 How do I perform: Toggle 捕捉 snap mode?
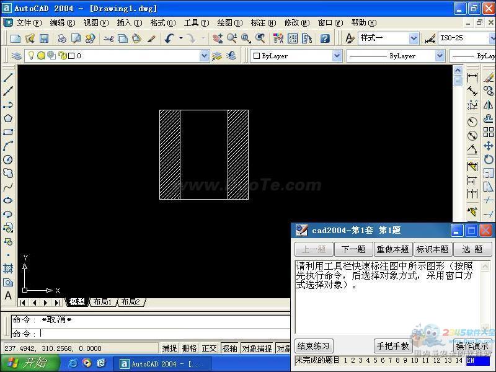pyautogui.click(x=169, y=348)
